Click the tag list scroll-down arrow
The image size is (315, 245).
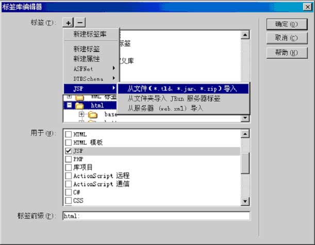click(245, 118)
